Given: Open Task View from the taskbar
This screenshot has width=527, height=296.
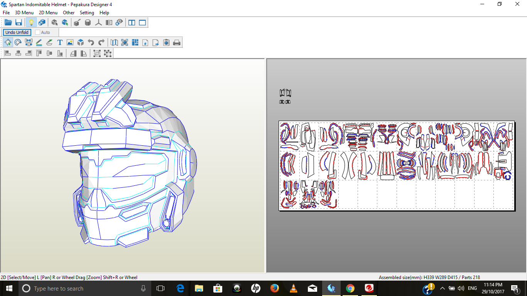Looking at the screenshot, I should pos(160,288).
